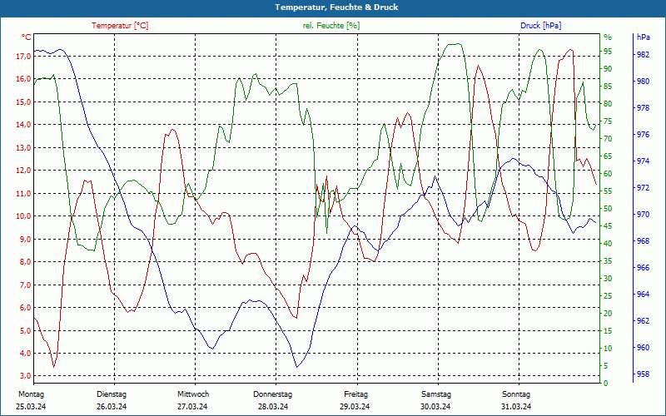This screenshot has height=416, width=666.
Task: Click the 10,0 temperature axis value
Action: pyautogui.click(x=23, y=216)
